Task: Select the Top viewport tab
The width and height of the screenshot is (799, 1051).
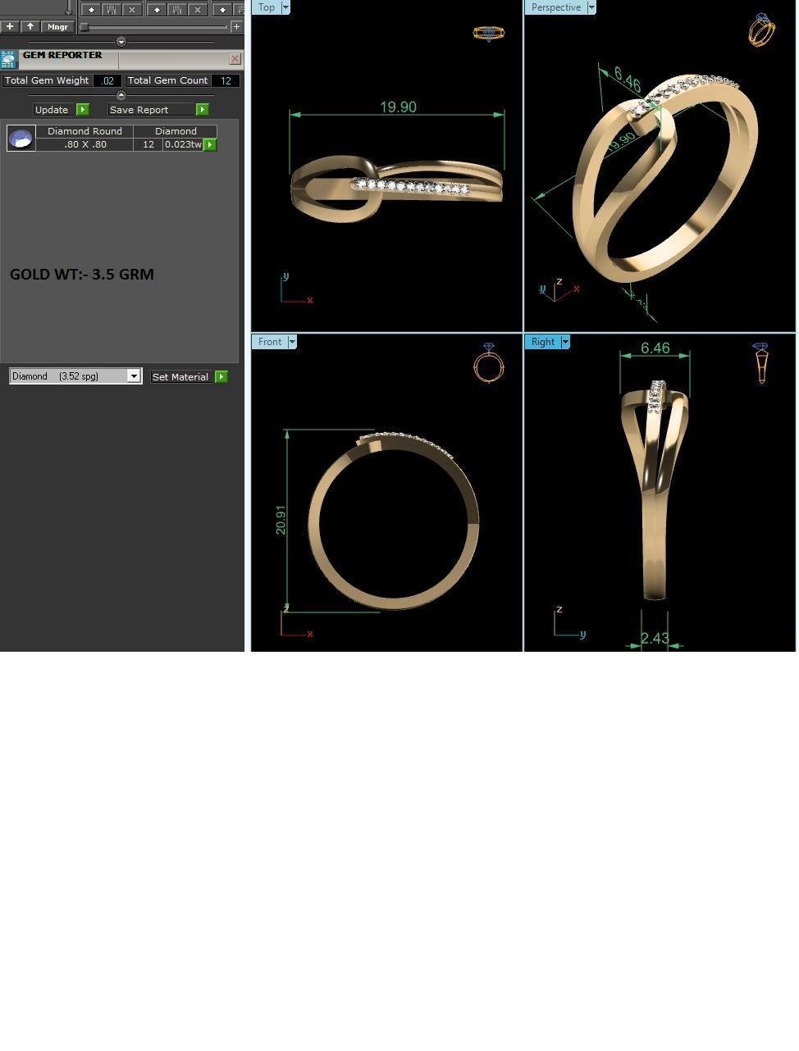Action: (267, 7)
